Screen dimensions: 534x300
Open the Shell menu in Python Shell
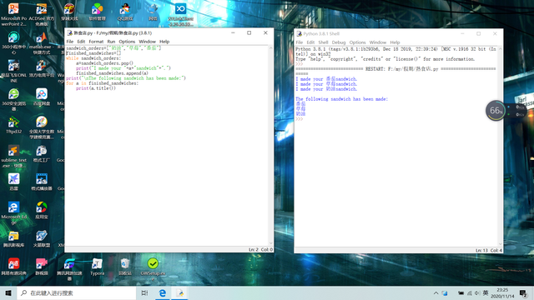pyautogui.click(x=323, y=42)
